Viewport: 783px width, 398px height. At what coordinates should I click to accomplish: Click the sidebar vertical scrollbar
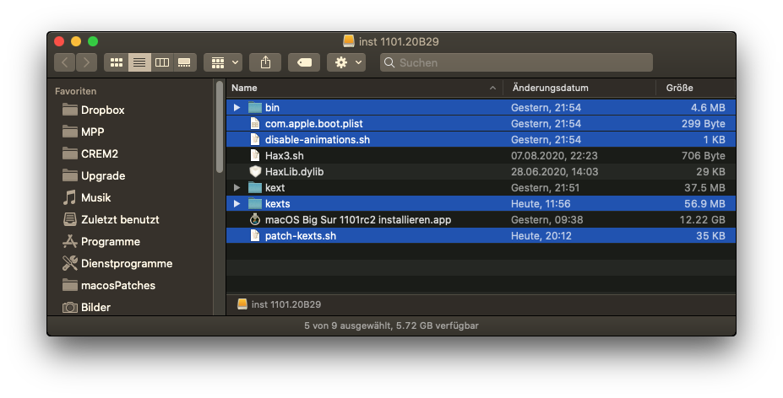(x=220, y=127)
